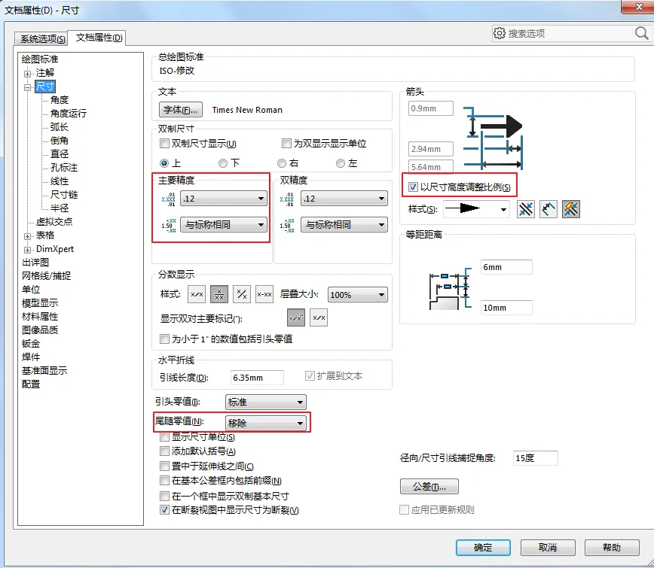The image size is (654, 568).
Task: Select 绘图标准 in the tree
Action: 40,59
